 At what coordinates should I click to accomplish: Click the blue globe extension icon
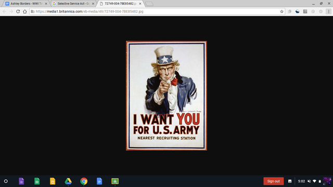click(297, 11)
